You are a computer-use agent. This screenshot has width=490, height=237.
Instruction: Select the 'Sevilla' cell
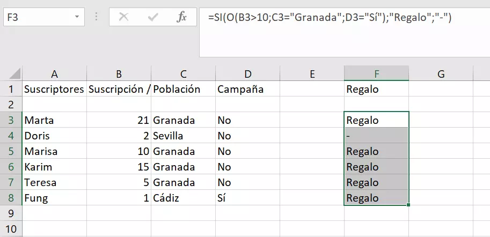click(x=183, y=136)
